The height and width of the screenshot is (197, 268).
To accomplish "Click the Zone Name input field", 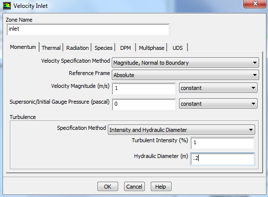I will click(x=88, y=30).
